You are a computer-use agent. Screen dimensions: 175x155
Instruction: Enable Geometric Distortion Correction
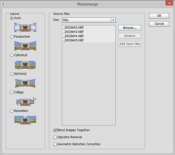click(x=55, y=145)
